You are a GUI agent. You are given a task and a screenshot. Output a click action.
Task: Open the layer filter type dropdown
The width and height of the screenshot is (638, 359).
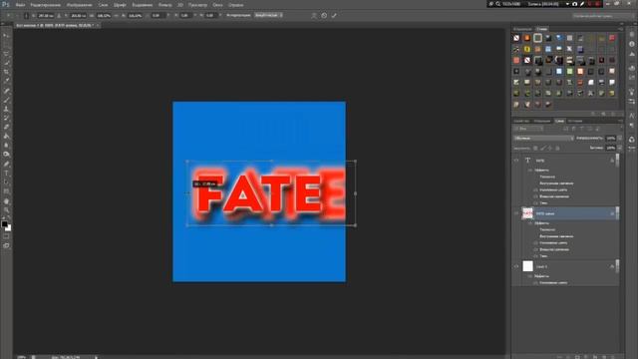click(x=528, y=129)
